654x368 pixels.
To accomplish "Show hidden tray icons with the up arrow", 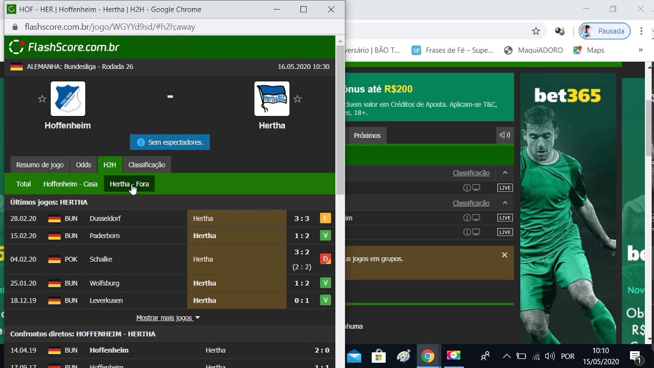I will (x=507, y=356).
